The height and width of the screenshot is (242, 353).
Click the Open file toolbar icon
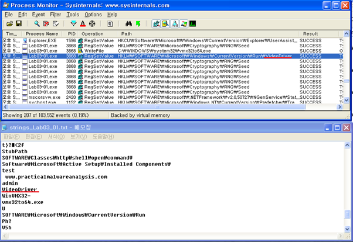coord(10,23)
